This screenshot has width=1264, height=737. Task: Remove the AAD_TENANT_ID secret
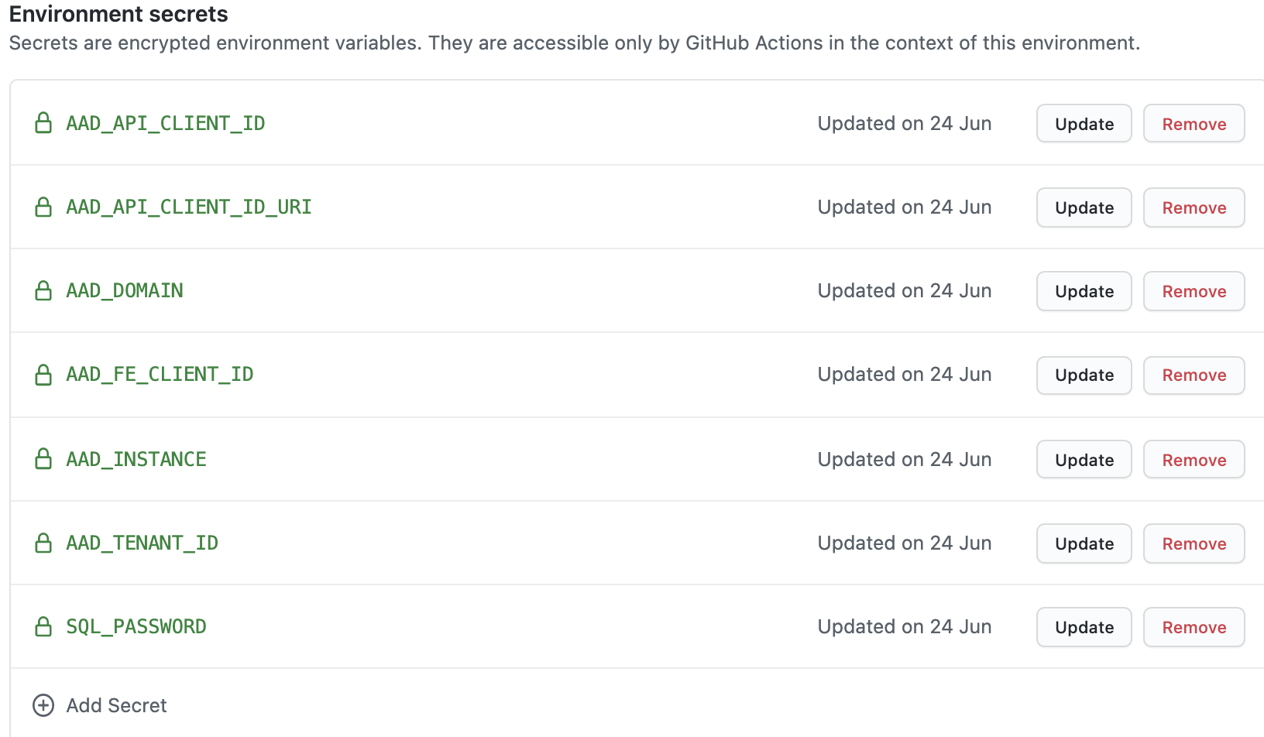click(1194, 543)
